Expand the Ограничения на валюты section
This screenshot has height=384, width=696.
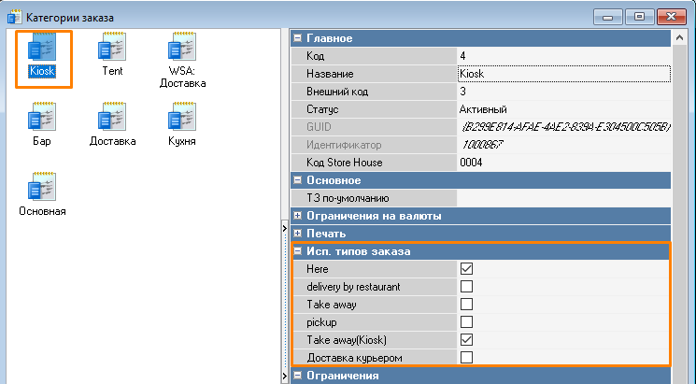point(298,216)
